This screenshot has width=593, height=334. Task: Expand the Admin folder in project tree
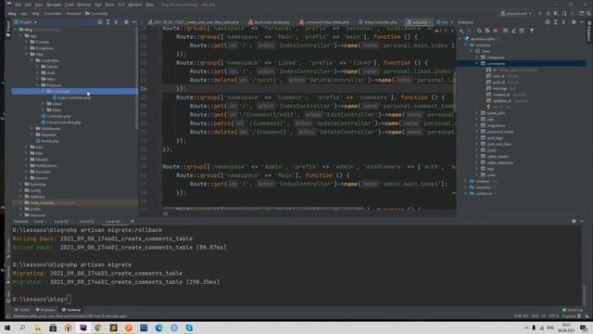[x=38, y=67]
